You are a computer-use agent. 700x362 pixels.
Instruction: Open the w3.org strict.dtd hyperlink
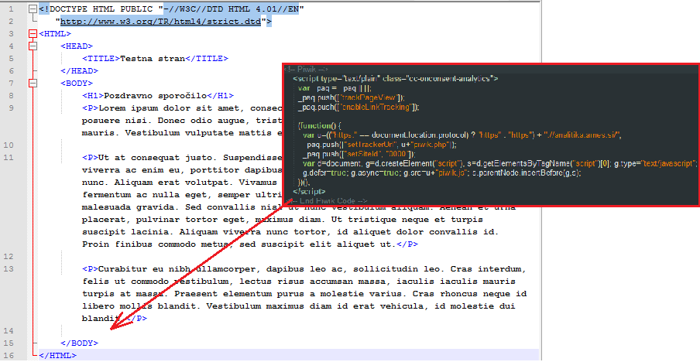click(161, 22)
